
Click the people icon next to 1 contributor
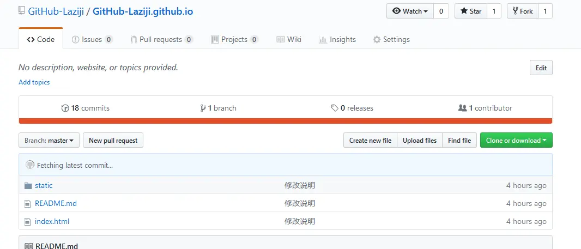click(462, 108)
